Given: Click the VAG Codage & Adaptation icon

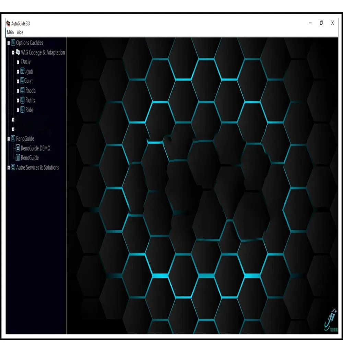Looking at the screenshot, I should pyautogui.click(x=18, y=52).
